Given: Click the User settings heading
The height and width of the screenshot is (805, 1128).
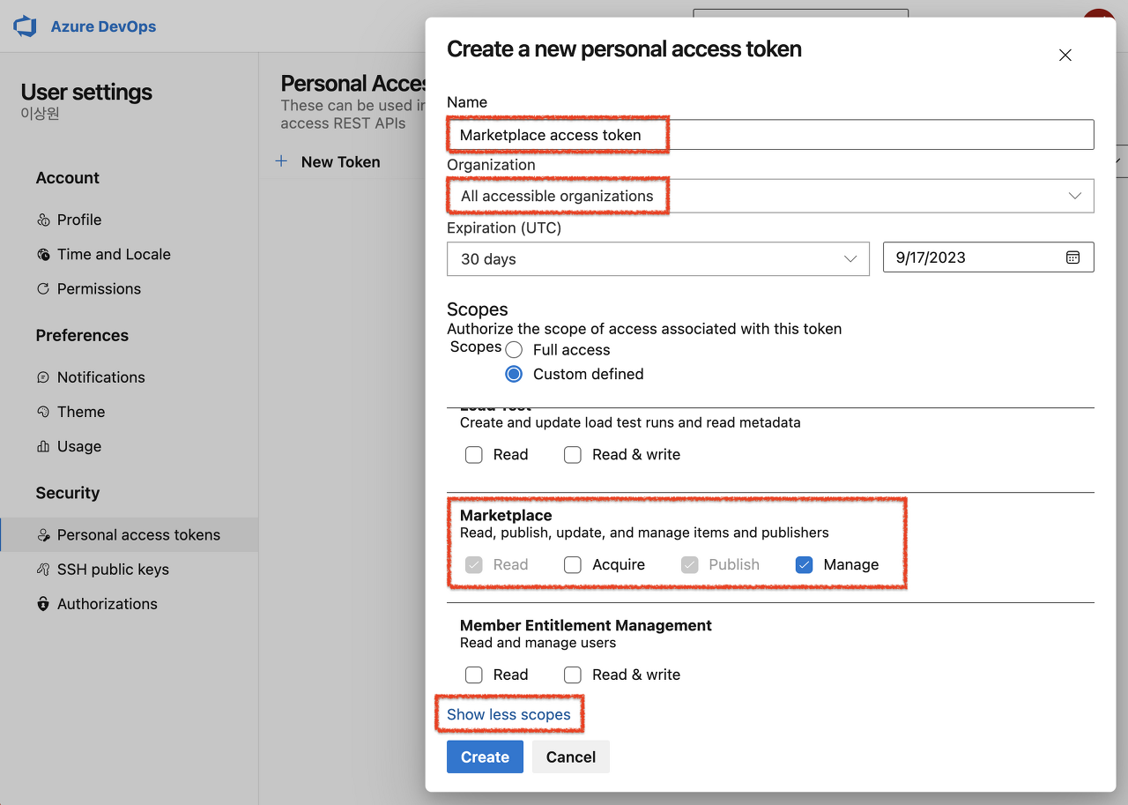Looking at the screenshot, I should coord(86,92).
